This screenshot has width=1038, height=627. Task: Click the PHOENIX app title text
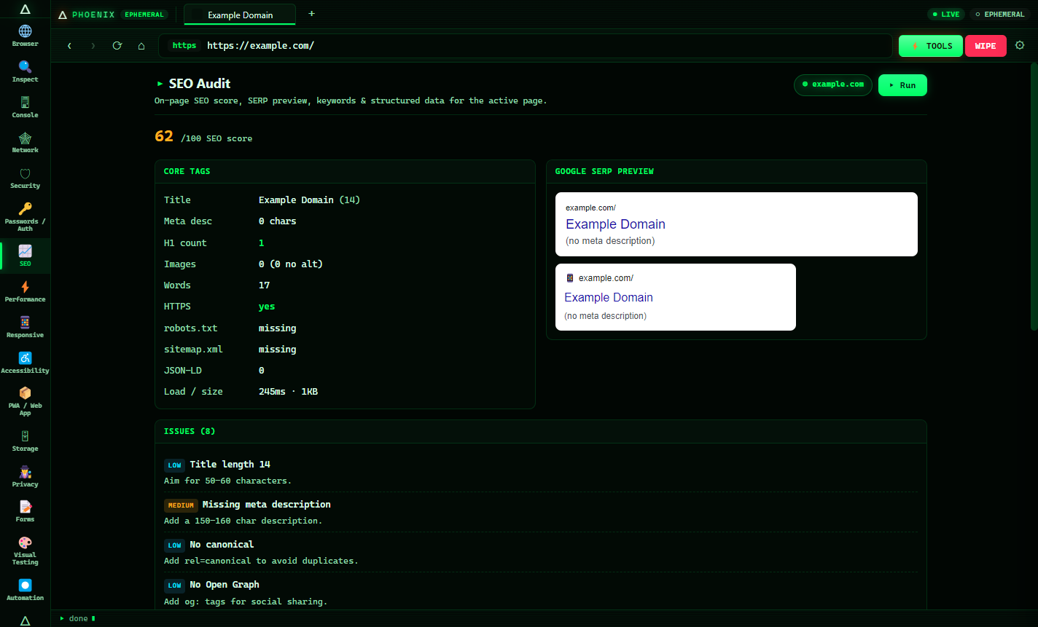click(93, 15)
